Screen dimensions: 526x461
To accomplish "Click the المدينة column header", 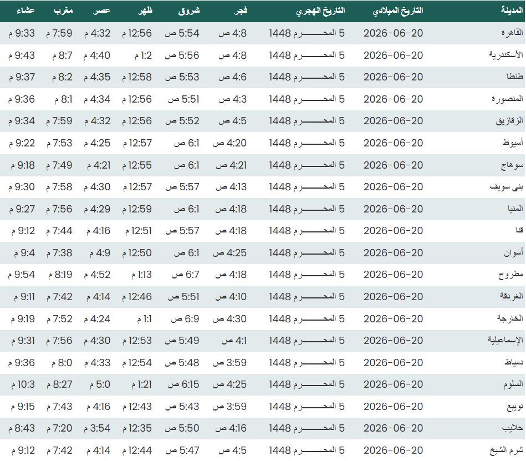I will tap(512, 11).
